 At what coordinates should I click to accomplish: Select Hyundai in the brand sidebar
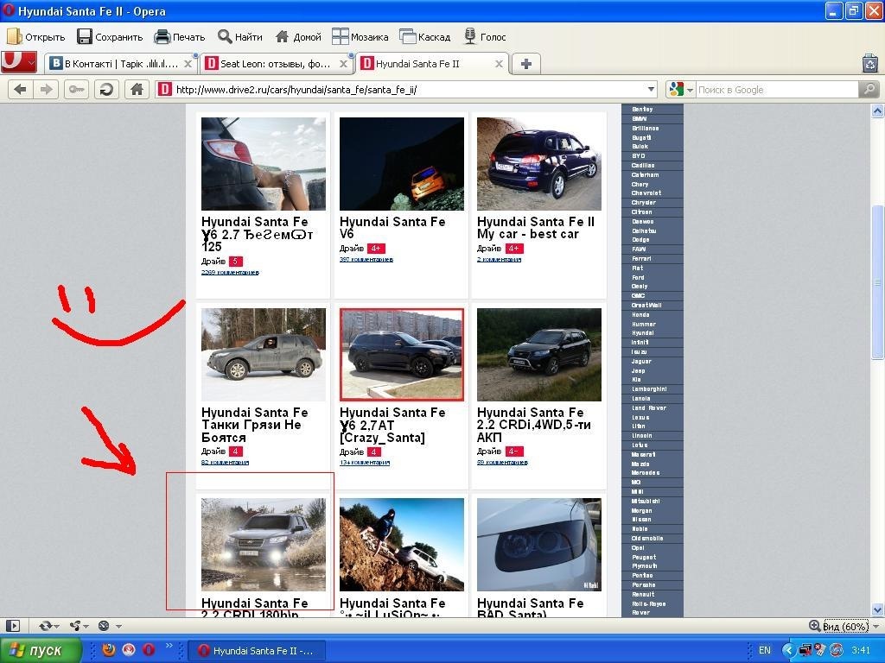(x=642, y=333)
